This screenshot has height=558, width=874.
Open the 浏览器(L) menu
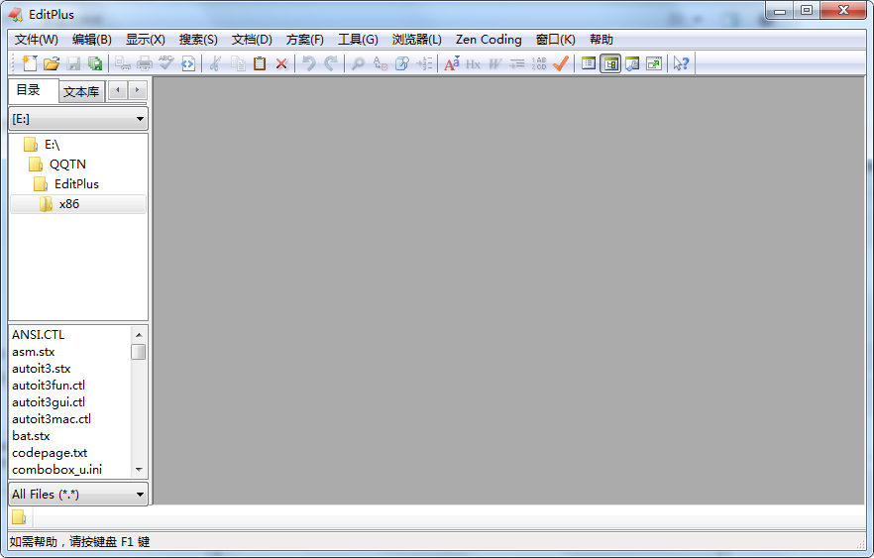coord(417,40)
